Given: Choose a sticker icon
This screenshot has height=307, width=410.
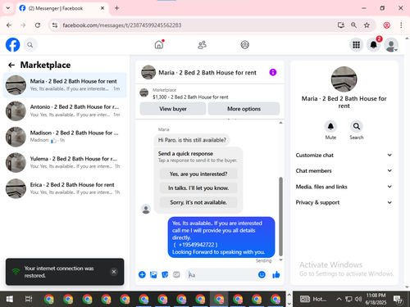Looking at the screenshot, I should point(165,274).
